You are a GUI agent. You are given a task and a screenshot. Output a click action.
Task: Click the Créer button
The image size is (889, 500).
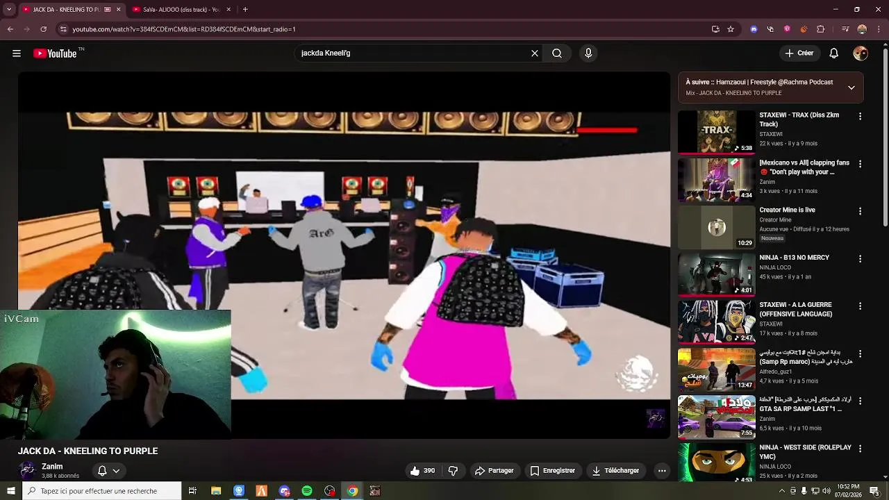coord(799,53)
